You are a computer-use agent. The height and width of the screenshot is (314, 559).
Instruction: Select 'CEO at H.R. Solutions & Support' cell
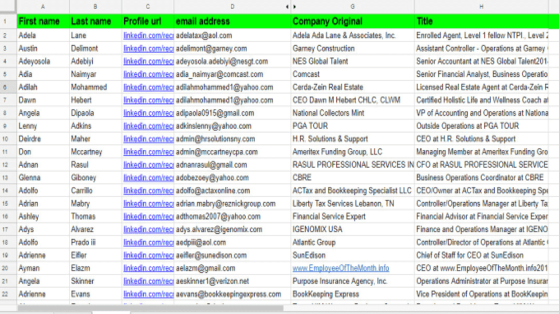click(x=481, y=139)
